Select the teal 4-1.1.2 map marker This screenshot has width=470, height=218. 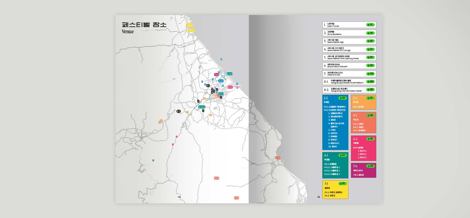(x=202, y=107)
